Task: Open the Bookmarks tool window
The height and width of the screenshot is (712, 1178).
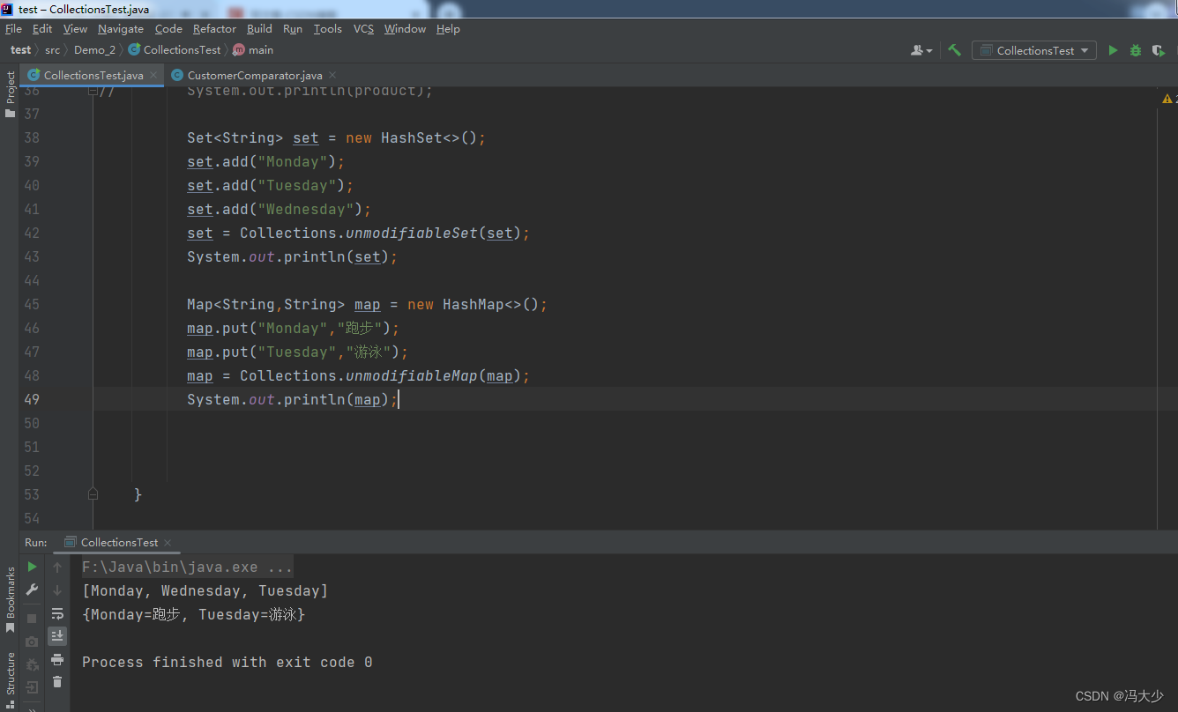Action: (10, 599)
